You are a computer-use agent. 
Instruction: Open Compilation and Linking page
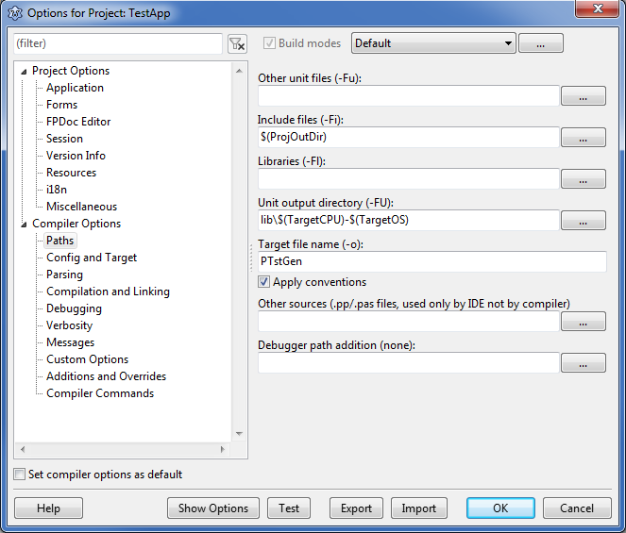click(x=108, y=291)
